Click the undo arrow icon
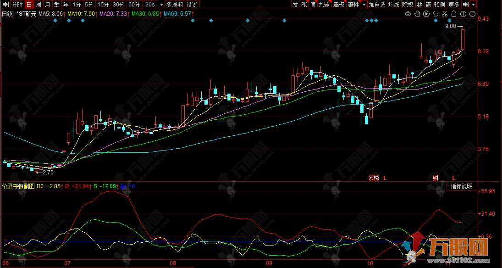 pyautogui.click(x=436, y=14)
